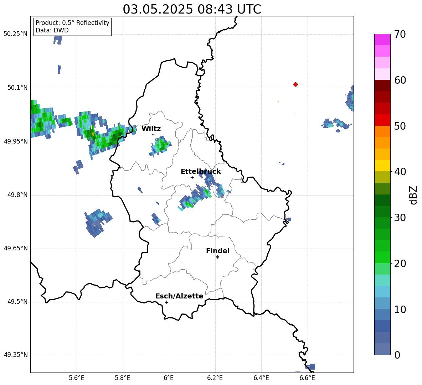Click the 6.6°E longitude label
422x385 pixels.
point(307,378)
